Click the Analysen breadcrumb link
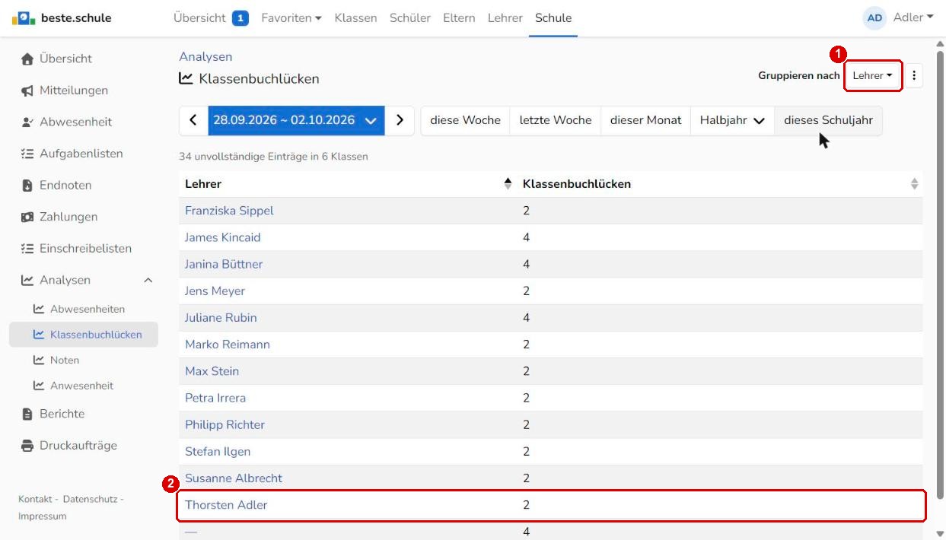This screenshot has width=946, height=540. 205,57
